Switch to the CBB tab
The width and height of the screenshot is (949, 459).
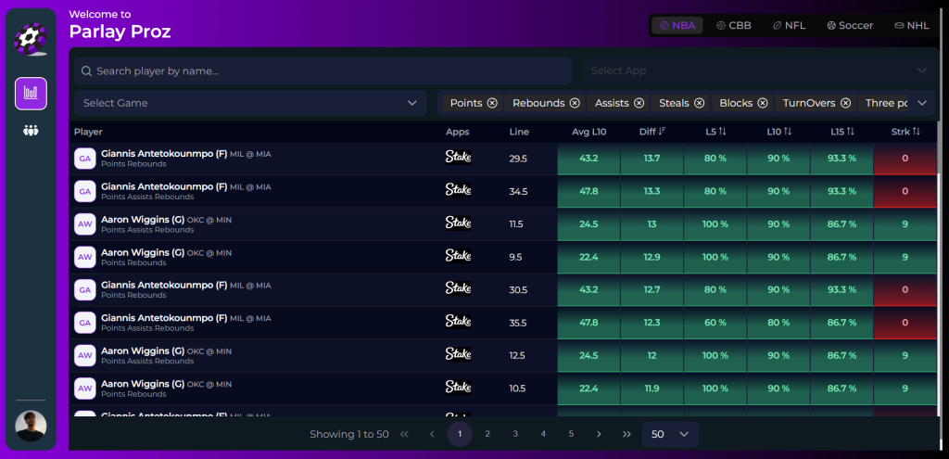point(734,25)
